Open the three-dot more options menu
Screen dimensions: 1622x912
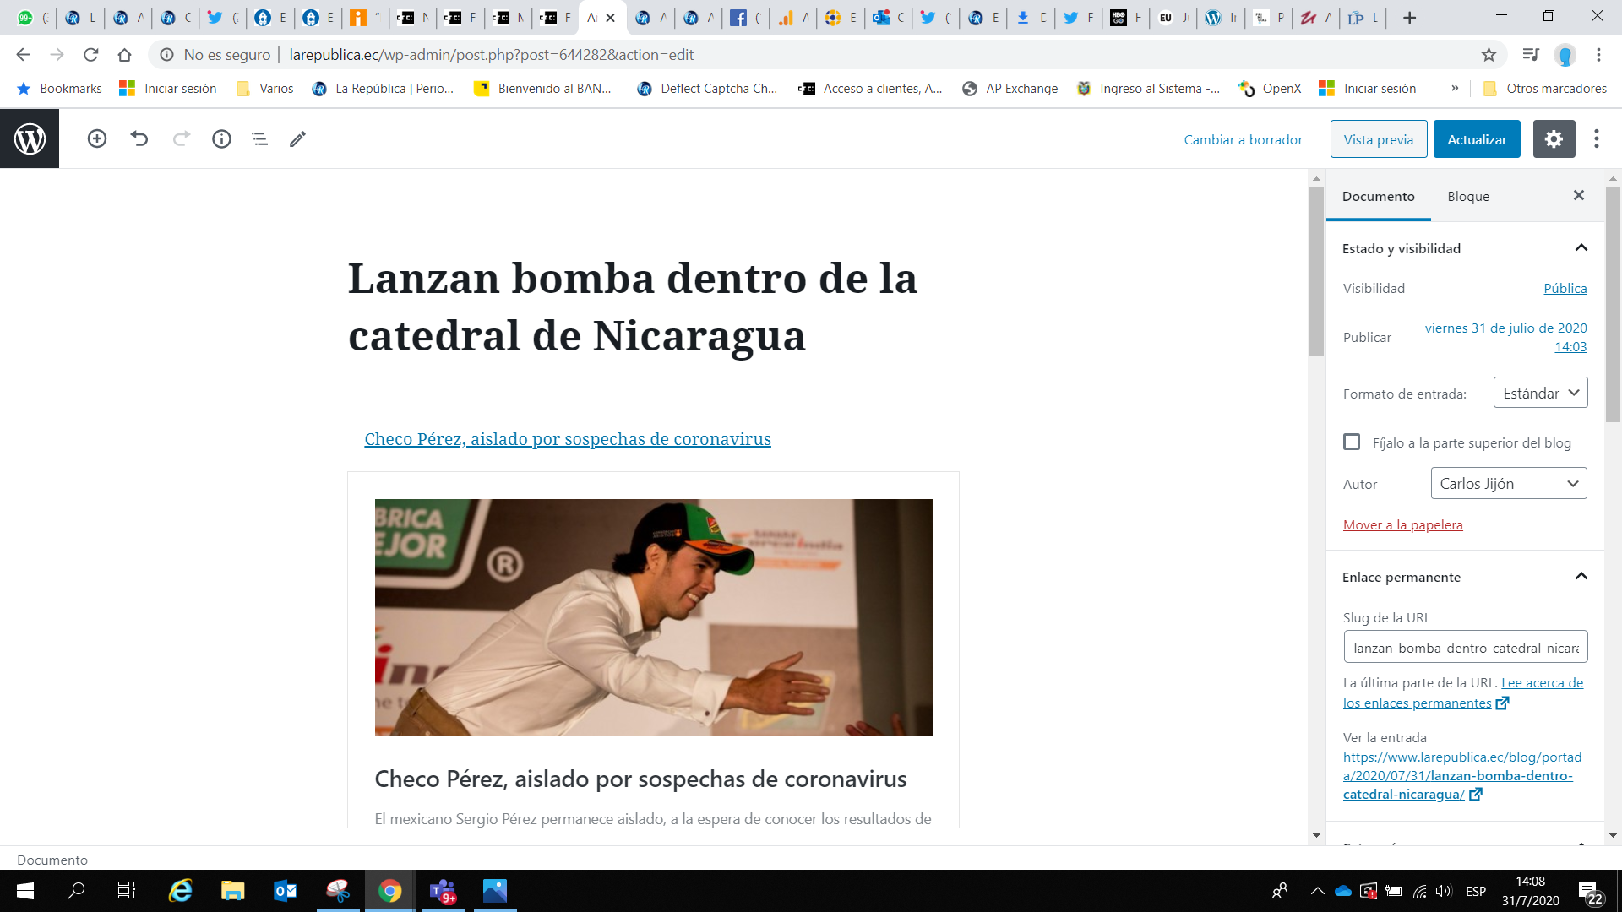pos(1596,139)
